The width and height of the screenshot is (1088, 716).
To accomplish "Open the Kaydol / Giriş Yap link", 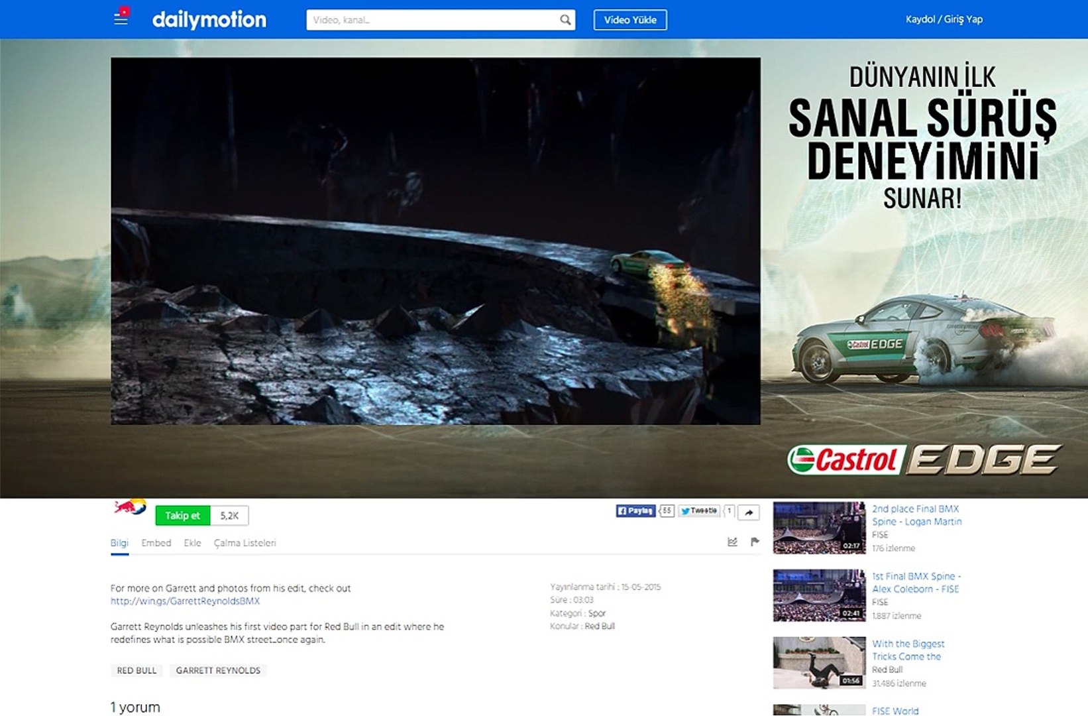I will (944, 19).
